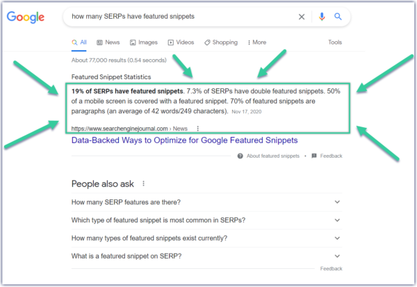Click Feedback below People also ask
Image resolution: width=417 pixels, height=287 pixels.
pos(331,269)
